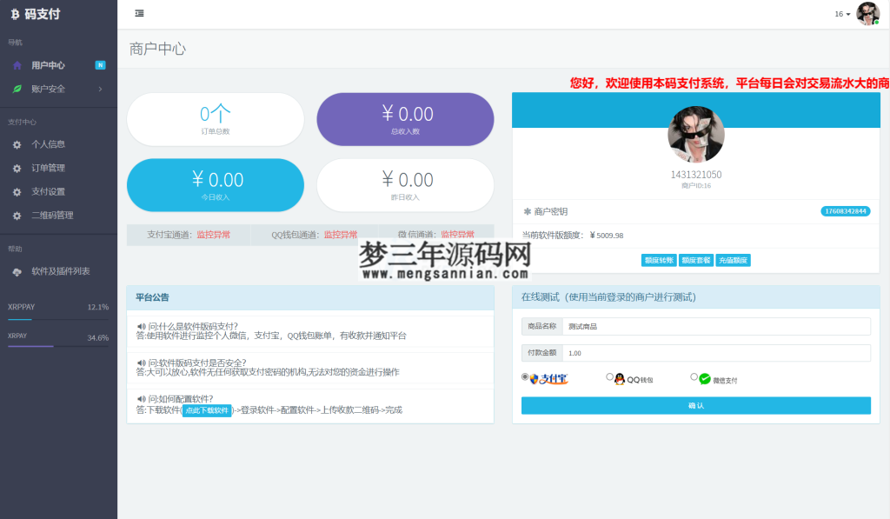890x519 pixels.
Task: Click the blue 今日收入 card
Action: click(216, 186)
